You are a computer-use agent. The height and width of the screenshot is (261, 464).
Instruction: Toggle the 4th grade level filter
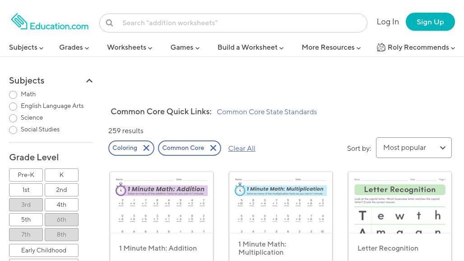[x=61, y=205]
